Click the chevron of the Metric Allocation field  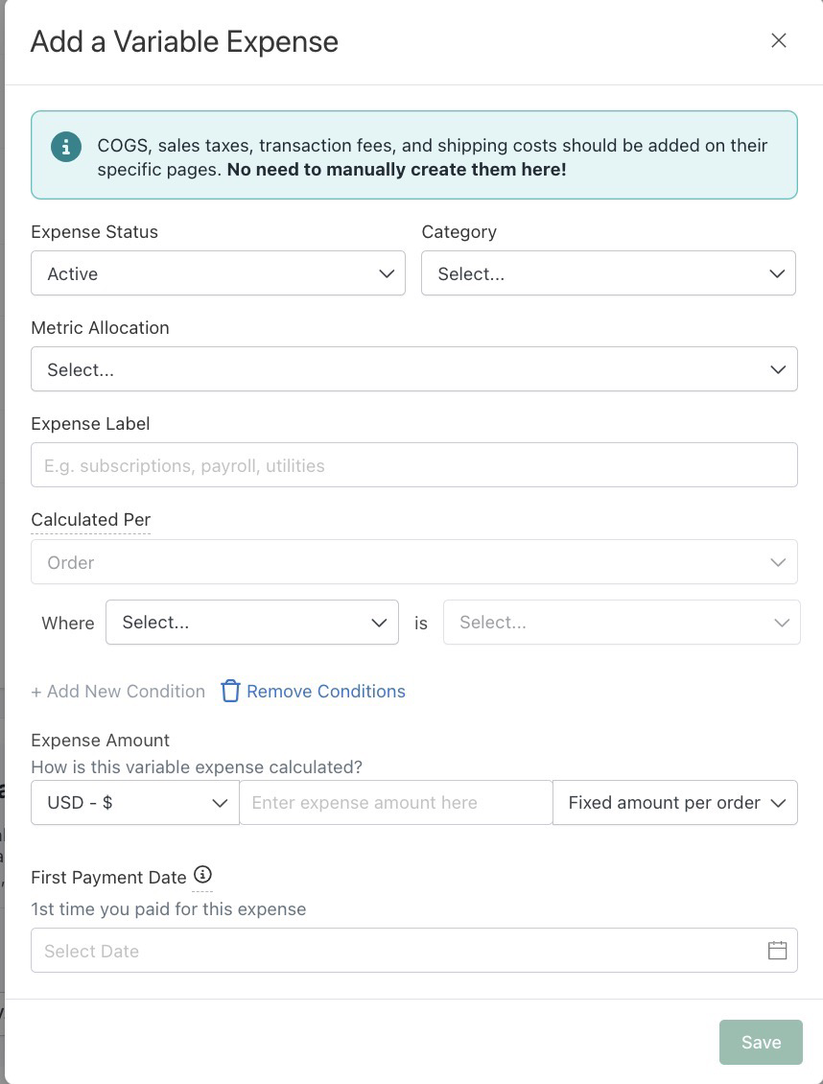point(778,370)
